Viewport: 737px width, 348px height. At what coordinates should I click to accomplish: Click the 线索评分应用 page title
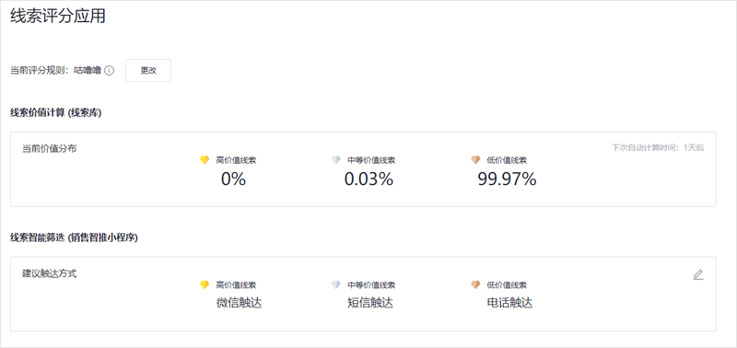pyautogui.click(x=58, y=17)
